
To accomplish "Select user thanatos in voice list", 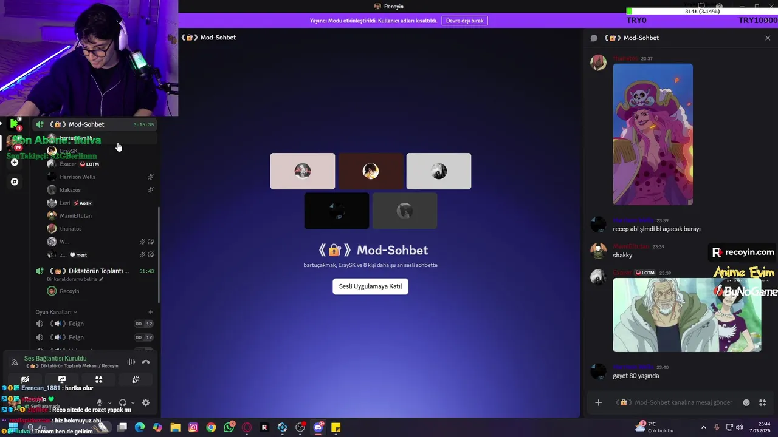I will 100,229.
